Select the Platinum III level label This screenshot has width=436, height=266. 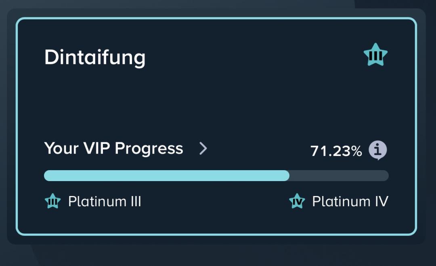pyautogui.click(x=105, y=201)
